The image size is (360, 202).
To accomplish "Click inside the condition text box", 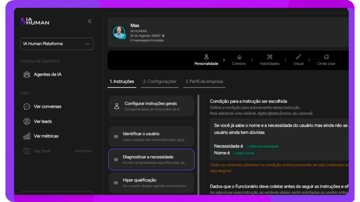I will pyautogui.click(x=279, y=139).
